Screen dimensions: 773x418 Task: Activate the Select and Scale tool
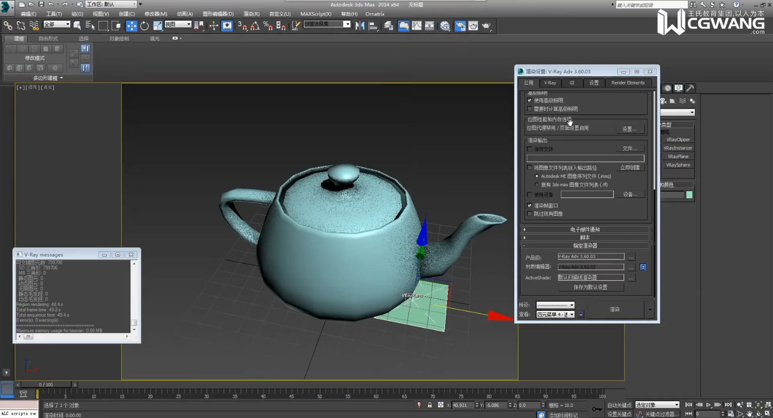tap(157, 26)
